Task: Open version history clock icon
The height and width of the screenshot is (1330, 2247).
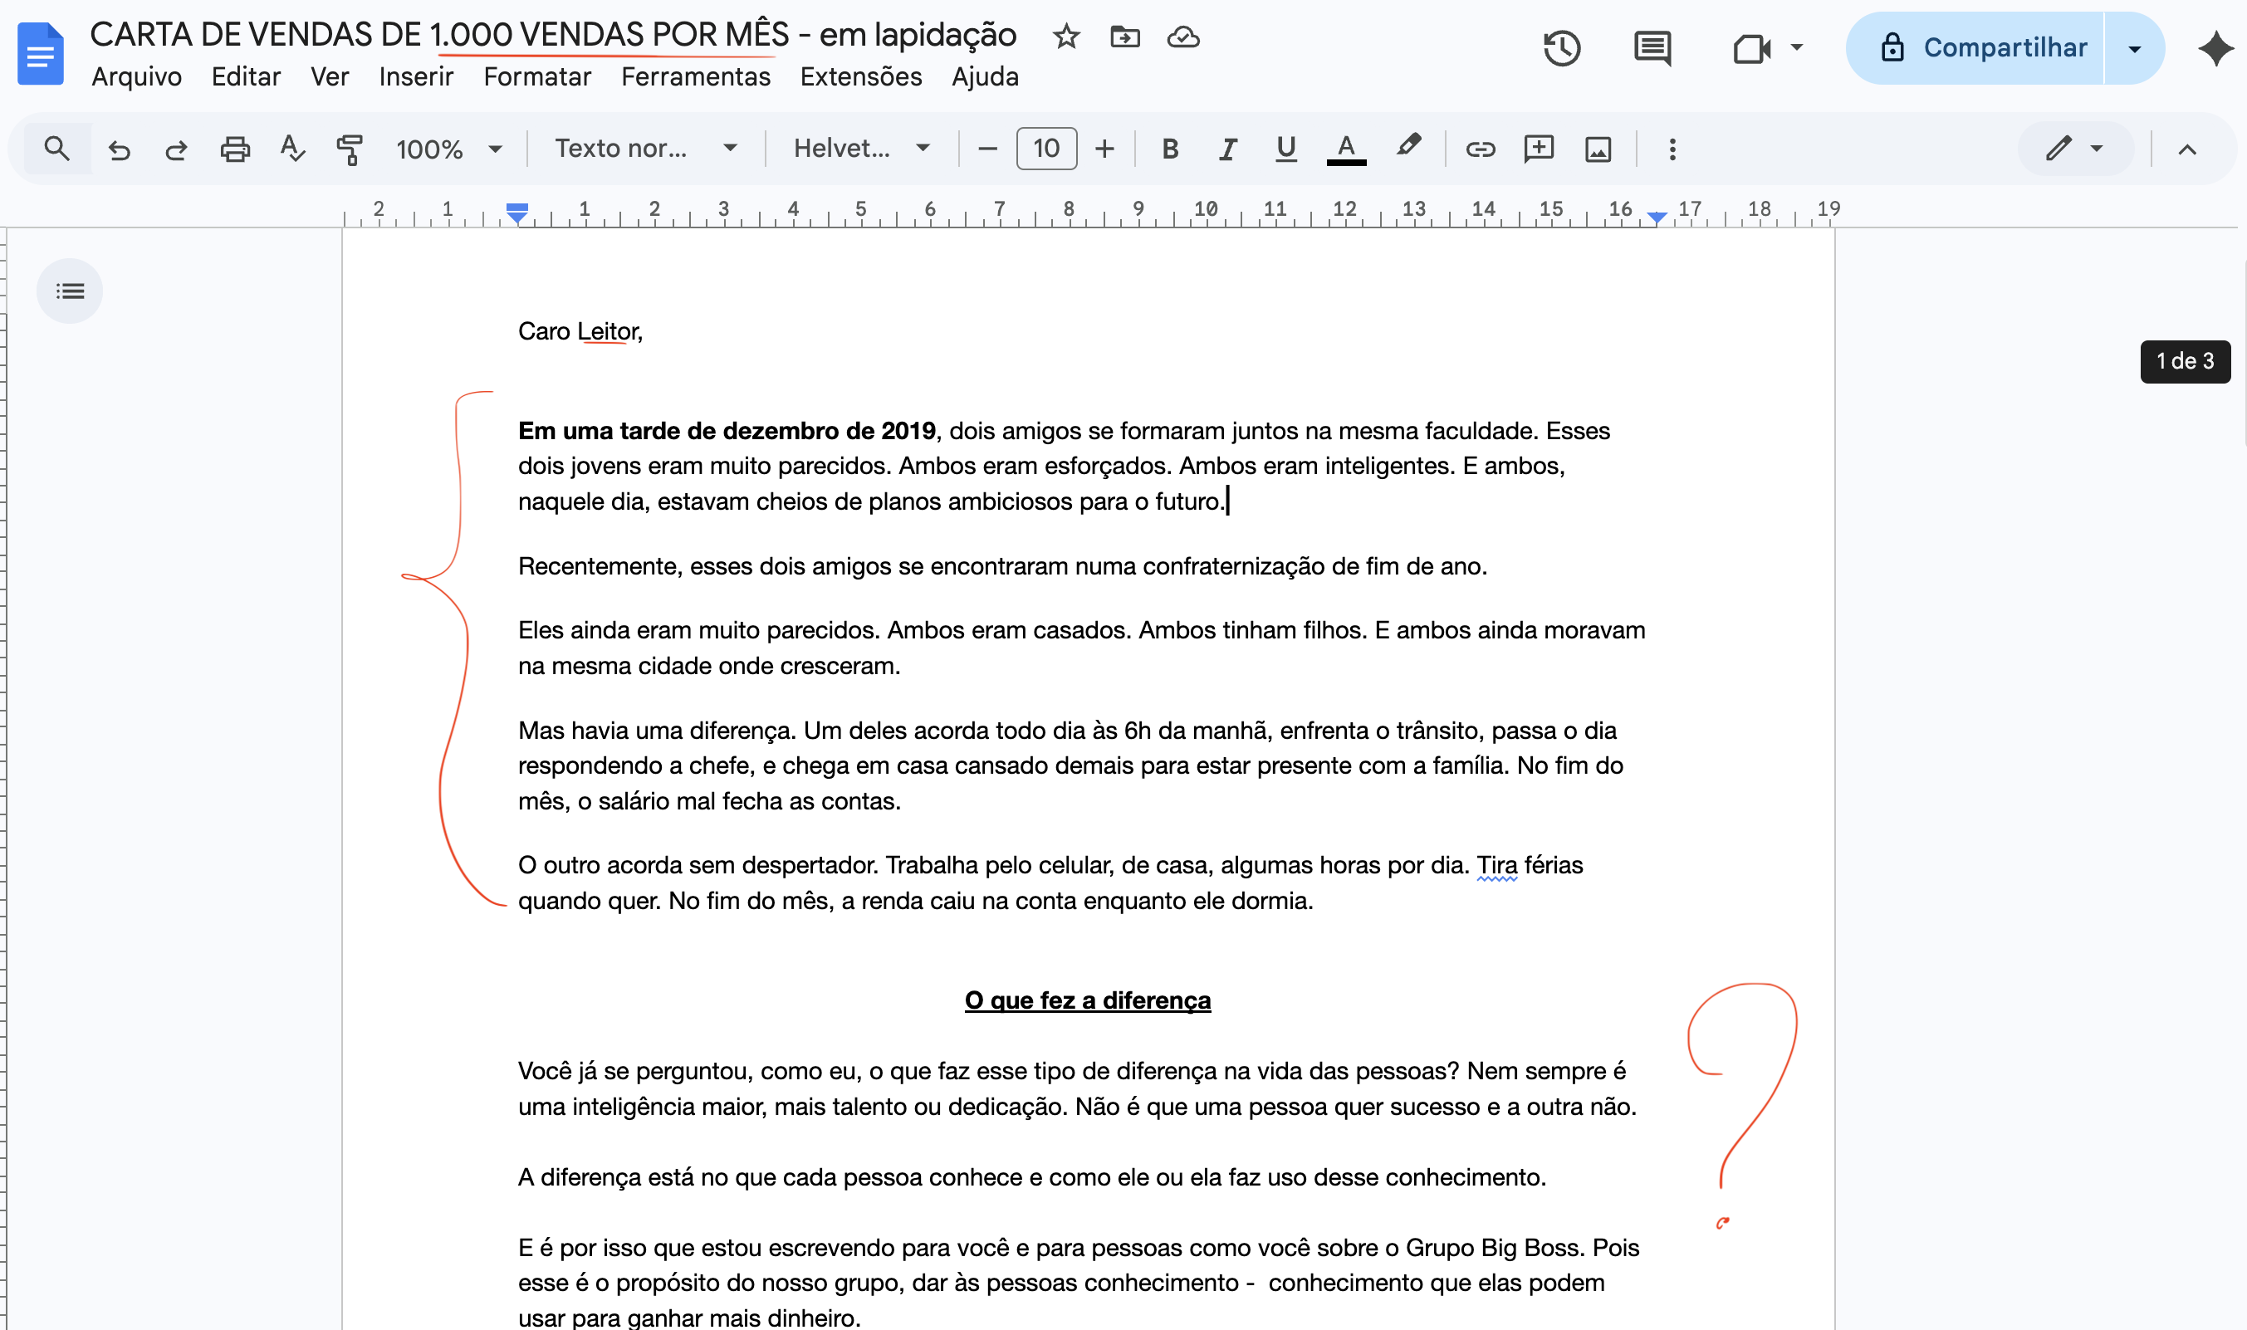Action: 1560,47
